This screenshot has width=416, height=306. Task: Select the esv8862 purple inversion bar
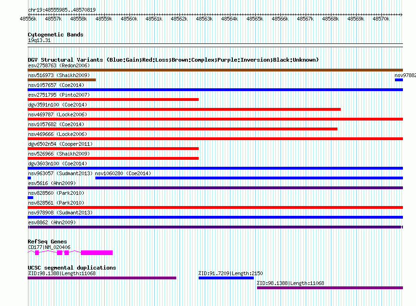tap(215, 227)
